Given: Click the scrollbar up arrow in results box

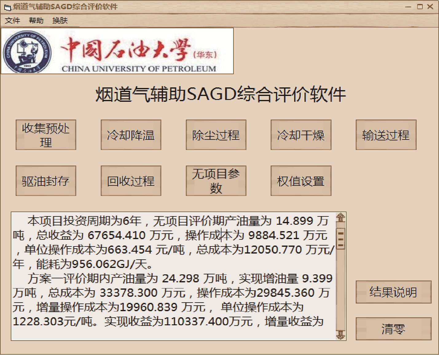Looking at the screenshot, I should pyautogui.click(x=340, y=218).
